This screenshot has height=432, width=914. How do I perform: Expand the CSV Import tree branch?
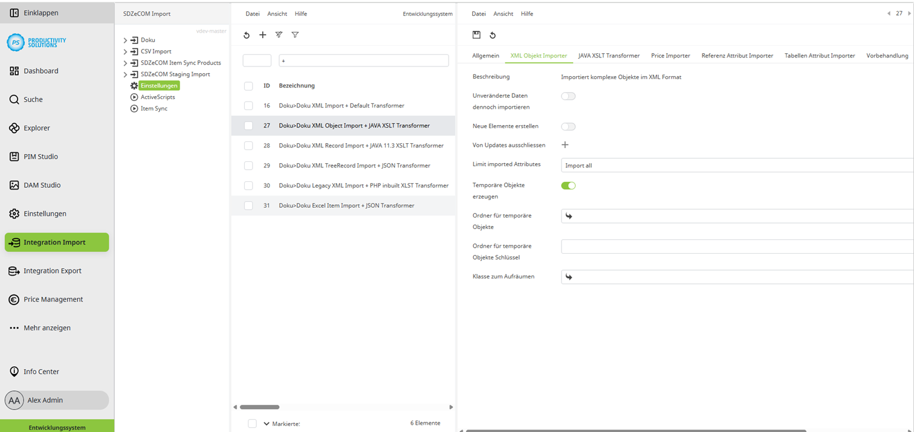(126, 51)
